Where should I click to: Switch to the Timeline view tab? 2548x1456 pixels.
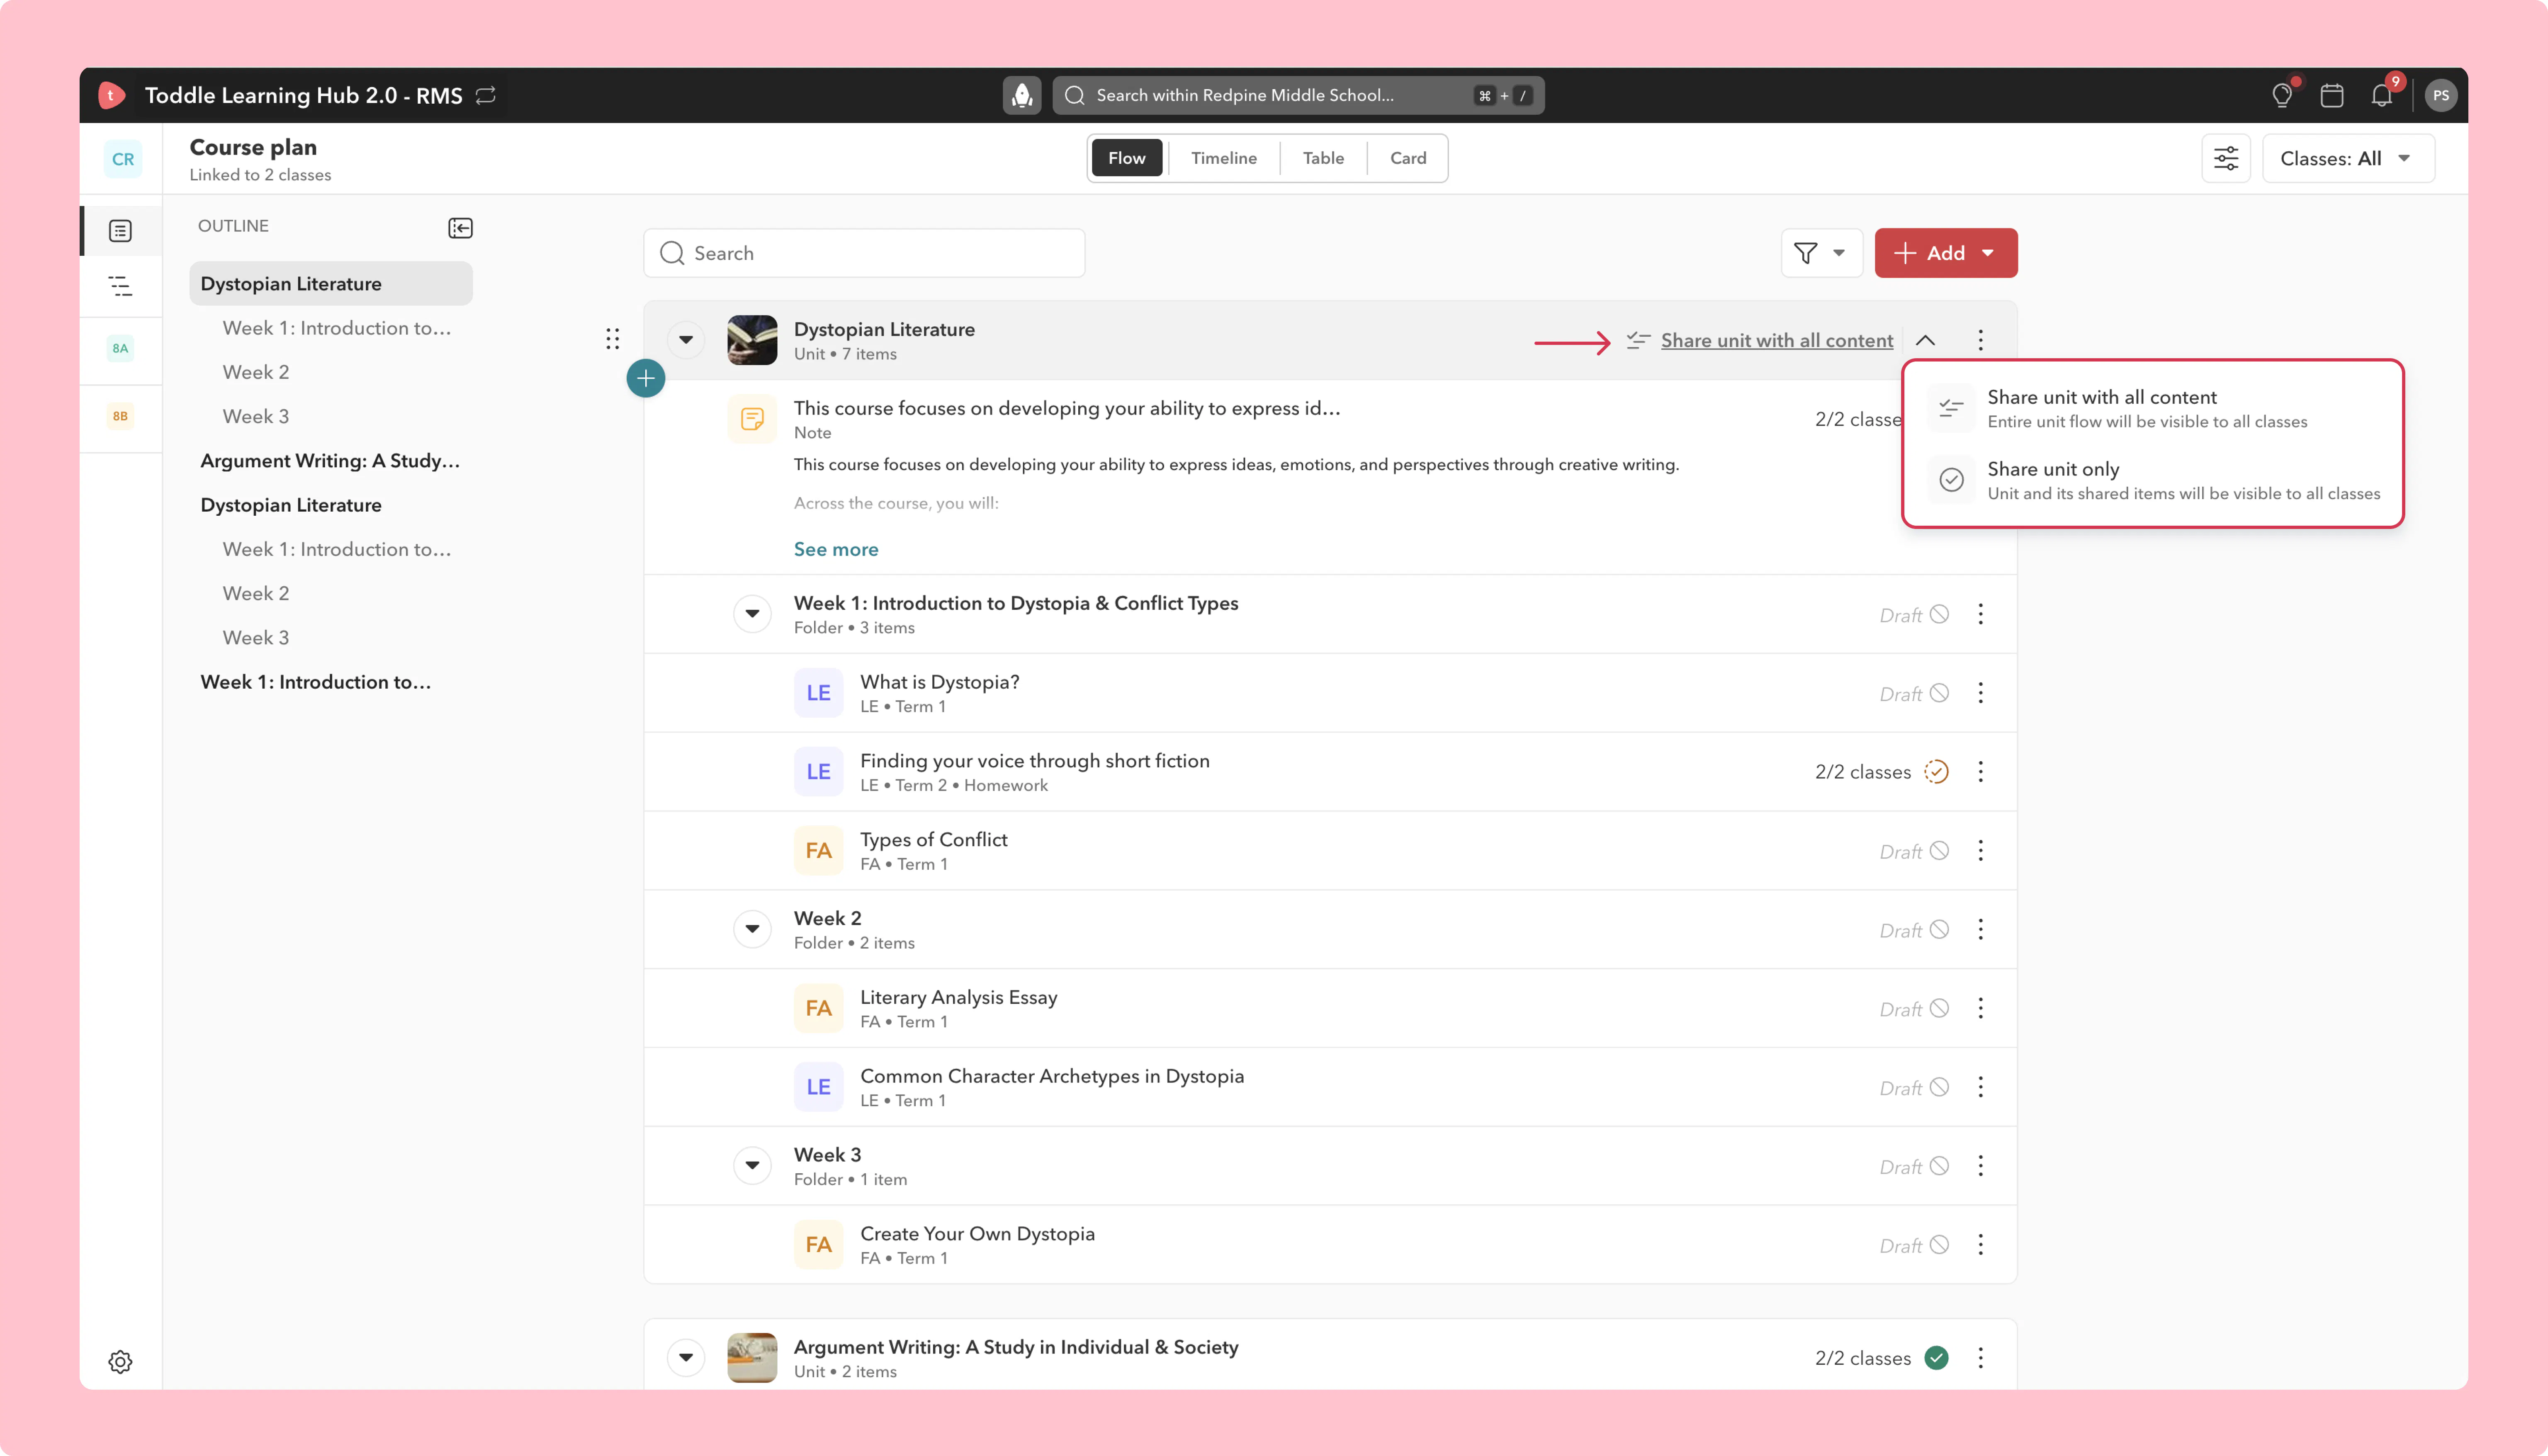click(x=1224, y=158)
